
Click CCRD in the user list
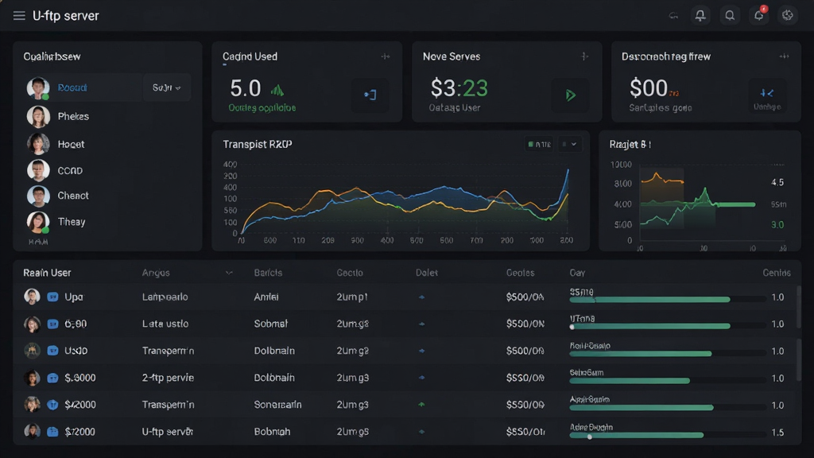point(70,170)
